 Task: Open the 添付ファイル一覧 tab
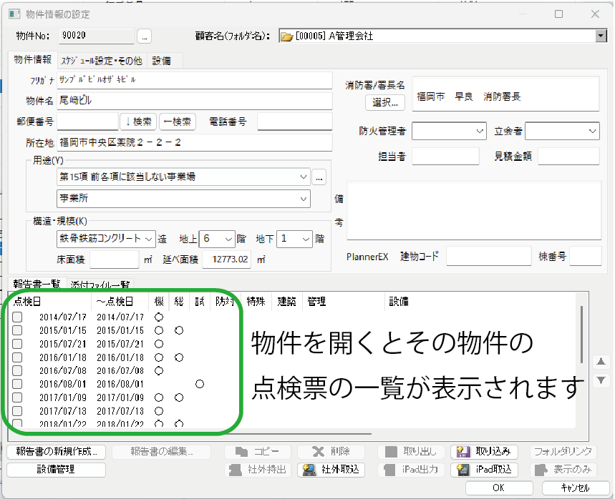(100, 285)
